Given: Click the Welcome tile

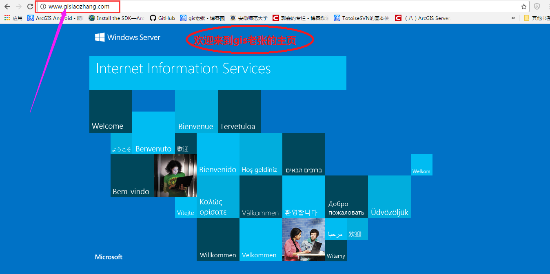Looking at the screenshot, I should click(111, 111).
